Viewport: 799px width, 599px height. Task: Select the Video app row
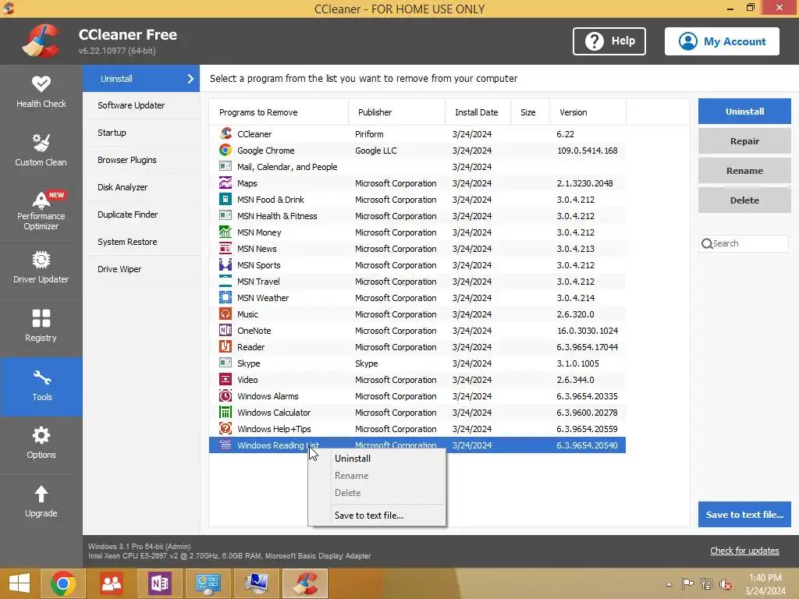(417, 380)
